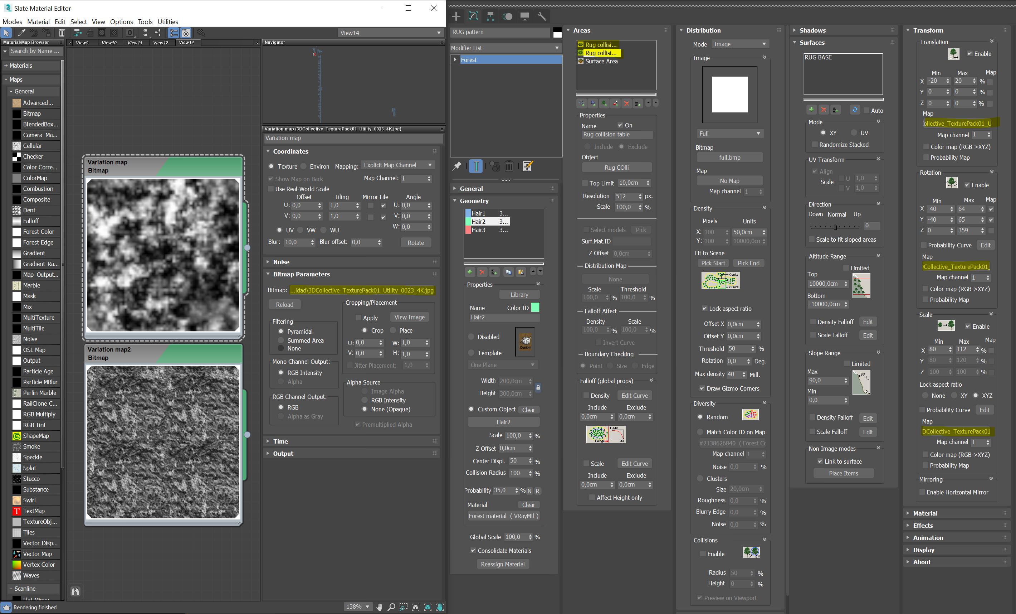Click red X delete area icon

click(626, 103)
